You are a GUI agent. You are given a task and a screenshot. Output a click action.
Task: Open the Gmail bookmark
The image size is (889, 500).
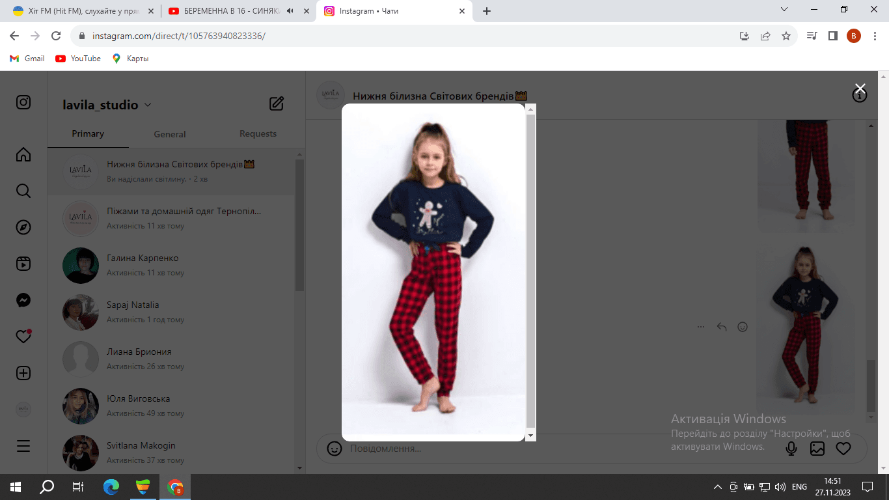coord(27,59)
